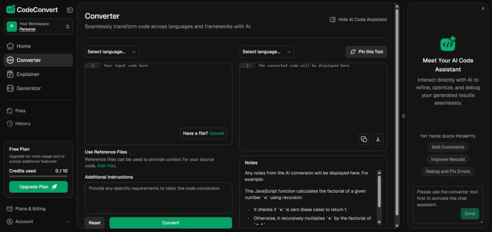Open the Files section in the sidebar
The image size is (492, 232).
click(x=20, y=111)
